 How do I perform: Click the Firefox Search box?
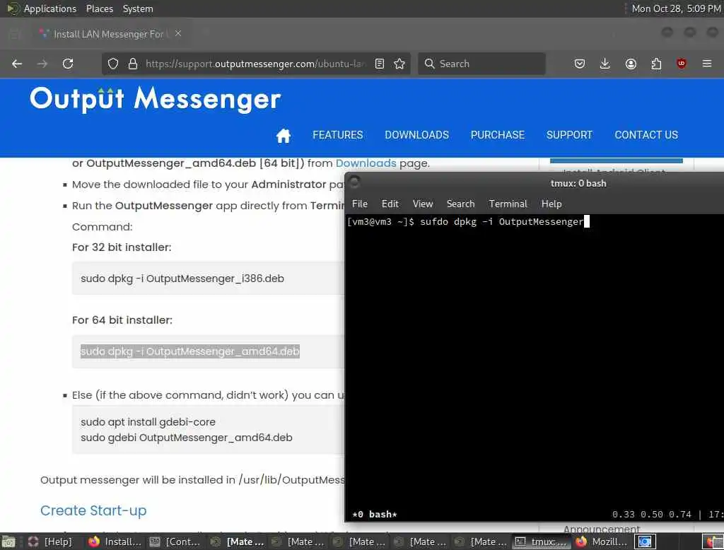[481, 64]
